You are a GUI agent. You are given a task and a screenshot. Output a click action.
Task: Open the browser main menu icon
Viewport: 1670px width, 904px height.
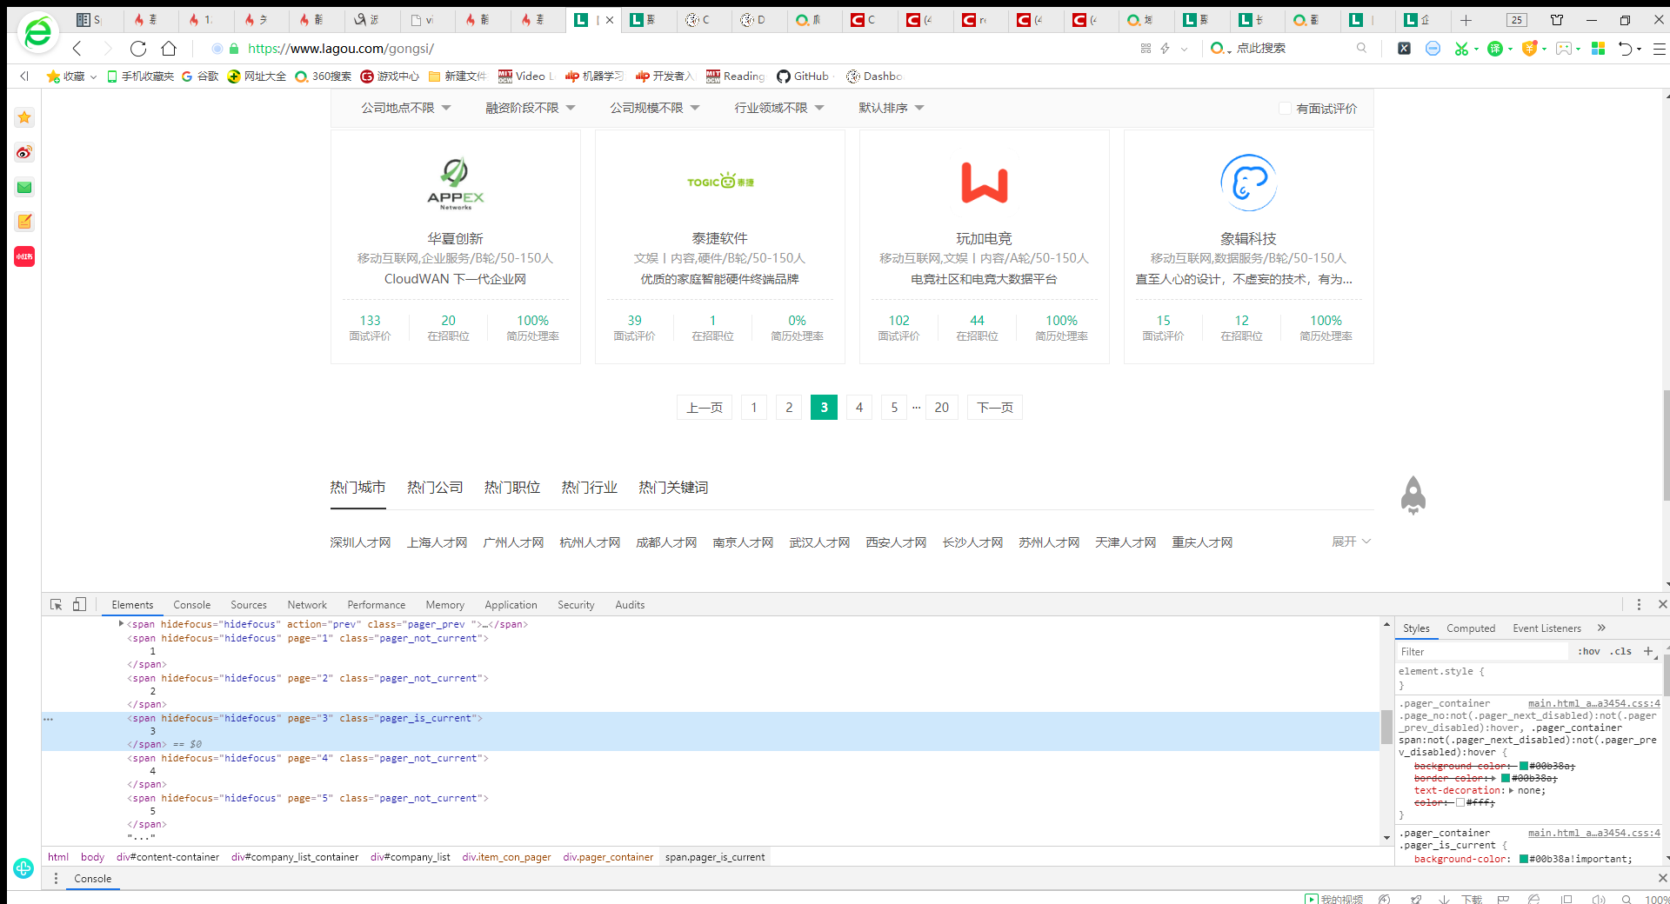click(1660, 49)
